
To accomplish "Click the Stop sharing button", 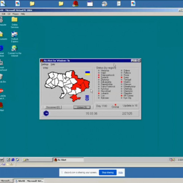I will point(108,172).
